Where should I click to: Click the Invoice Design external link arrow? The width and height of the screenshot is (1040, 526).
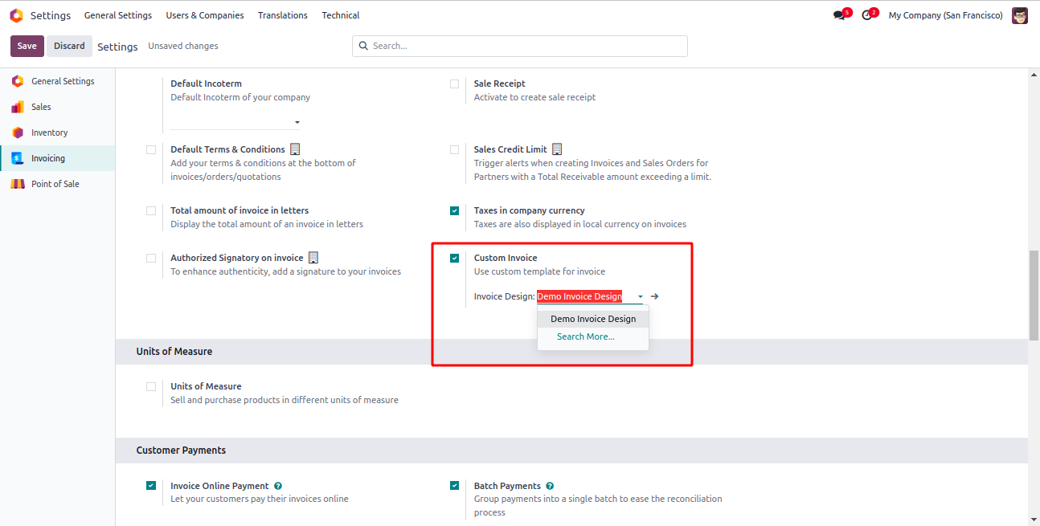(x=655, y=296)
